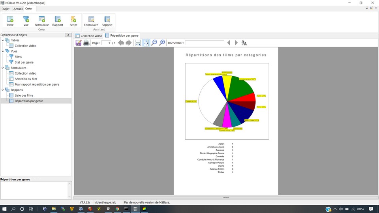
Task: Switch to the Accueil ribbon tab
Action: [18, 9]
